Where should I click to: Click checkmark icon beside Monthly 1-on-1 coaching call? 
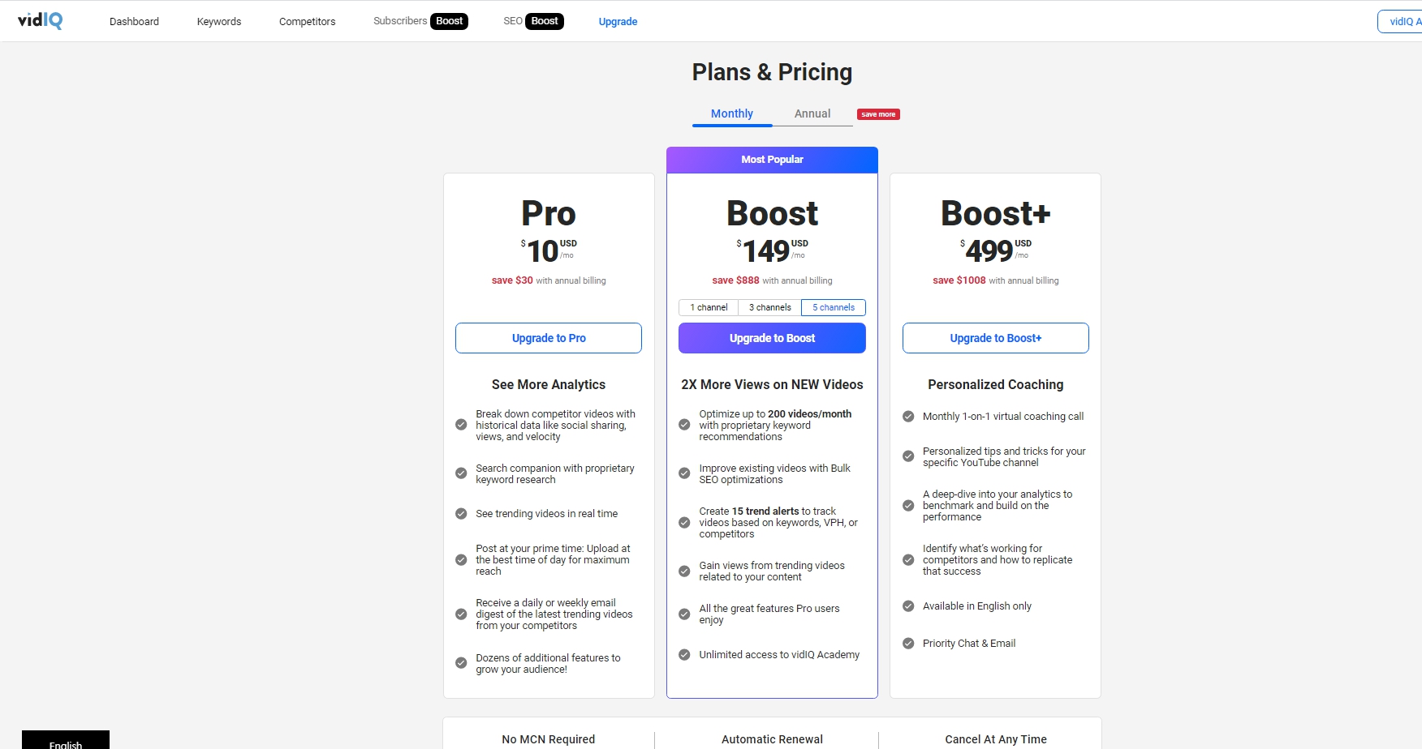click(908, 417)
